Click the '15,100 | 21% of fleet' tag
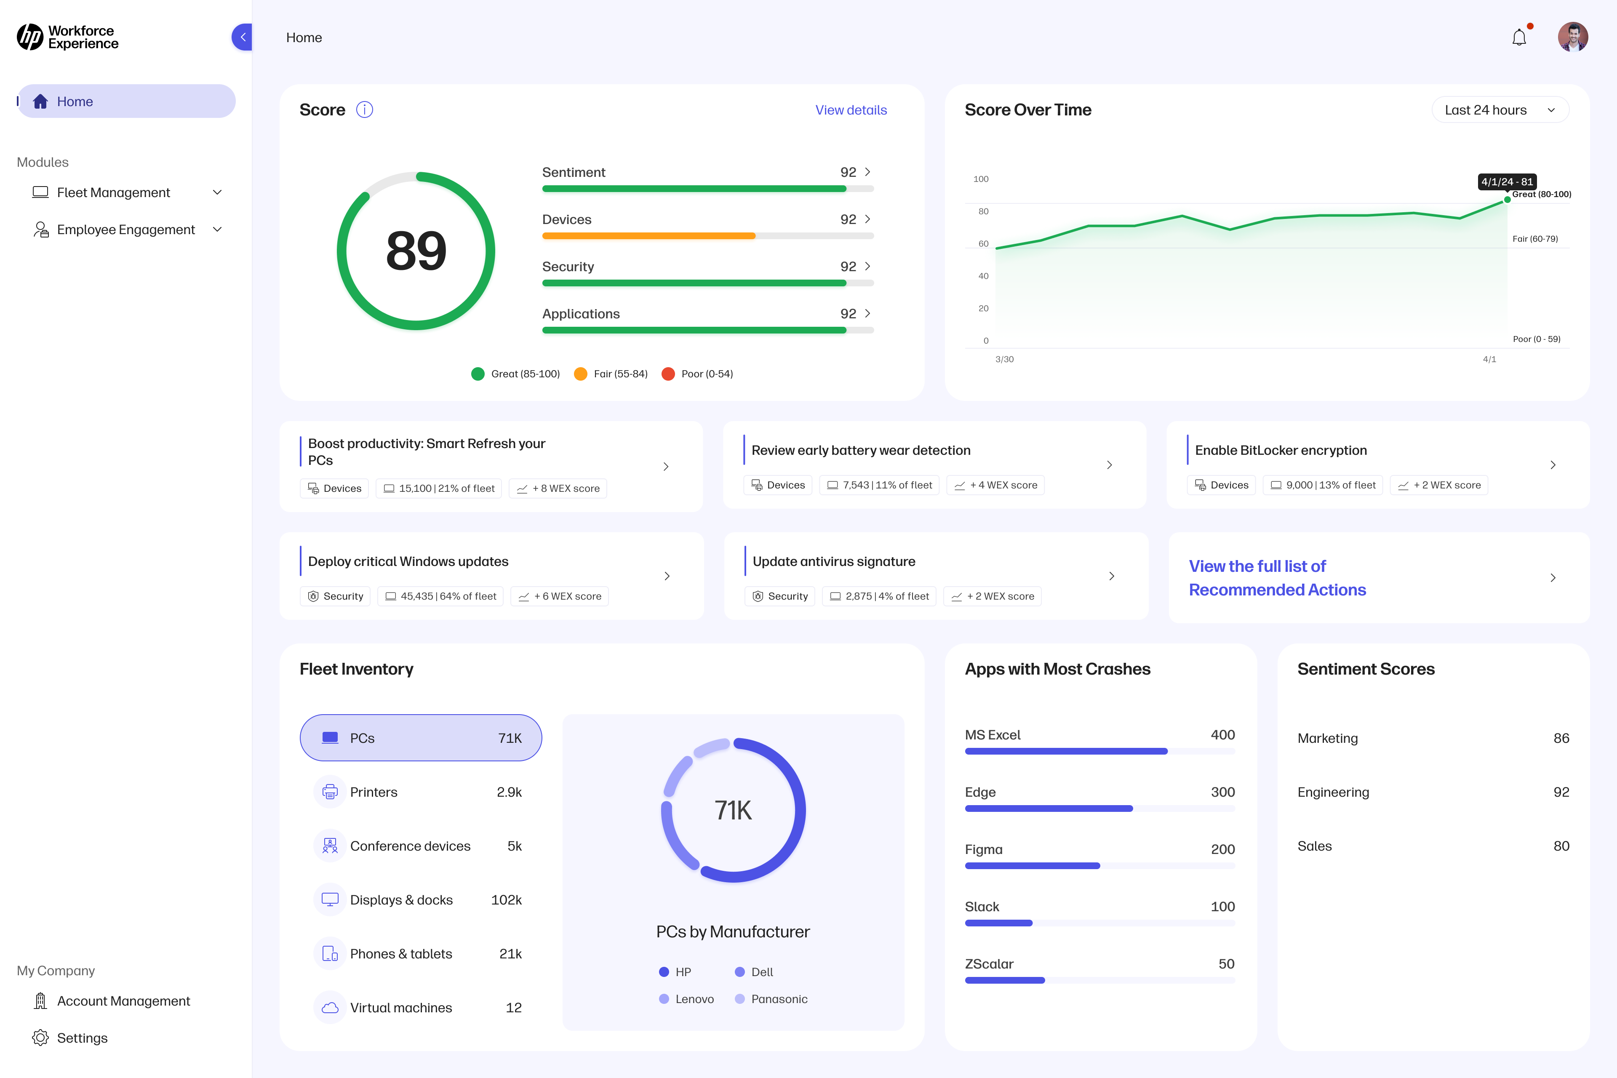The image size is (1617, 1078). (x=439, y=489)
